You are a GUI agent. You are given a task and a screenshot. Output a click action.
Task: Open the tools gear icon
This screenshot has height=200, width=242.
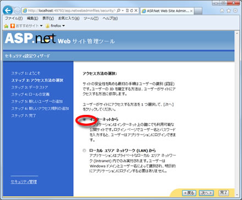(x=235, y=10)
